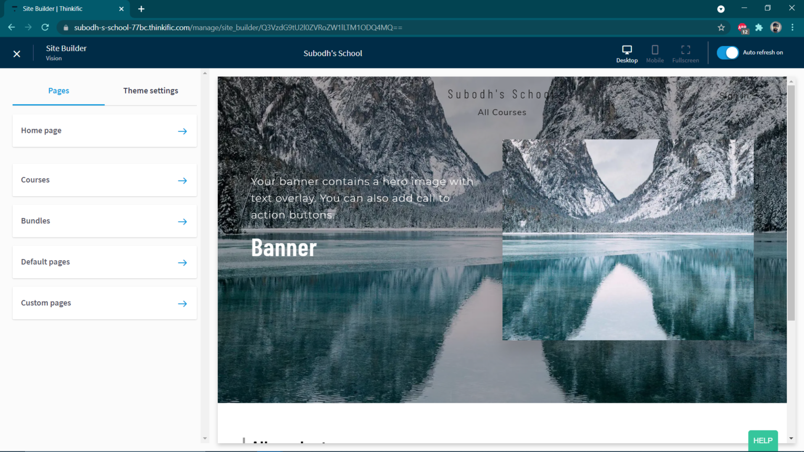
Task: Open a new browser tab
Action: 141,9
